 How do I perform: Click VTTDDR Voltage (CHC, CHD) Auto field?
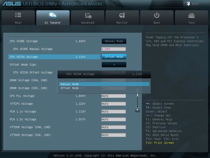(x=114, y=135)
